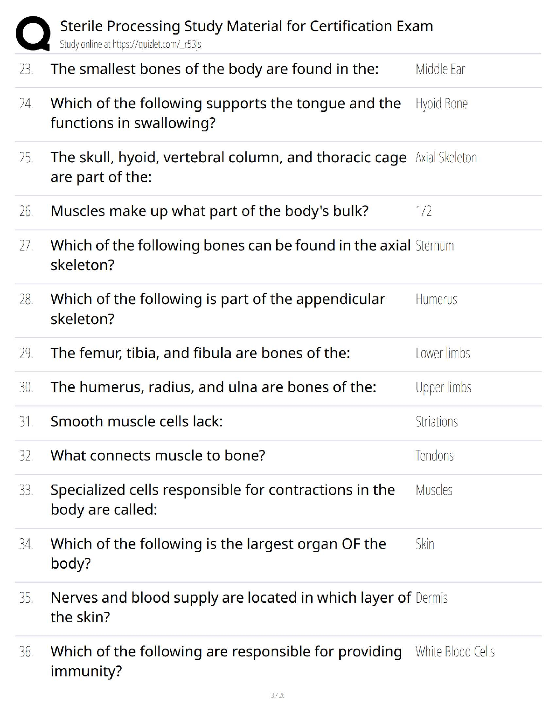This screenshot has width=556, height=720.
Task: Click the 'Dermis' answer
Action: [x=432, y=598]
